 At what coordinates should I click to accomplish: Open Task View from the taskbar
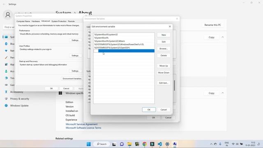pyautogui.click(x=114, y=144)
